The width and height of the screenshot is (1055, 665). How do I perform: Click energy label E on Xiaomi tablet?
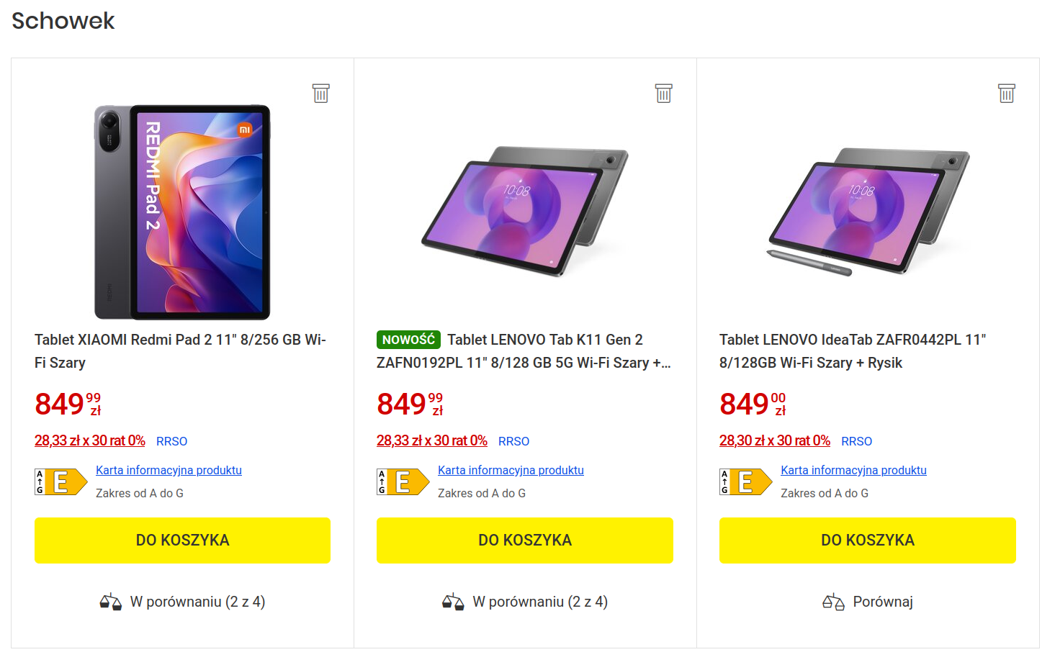pos(60,481)
